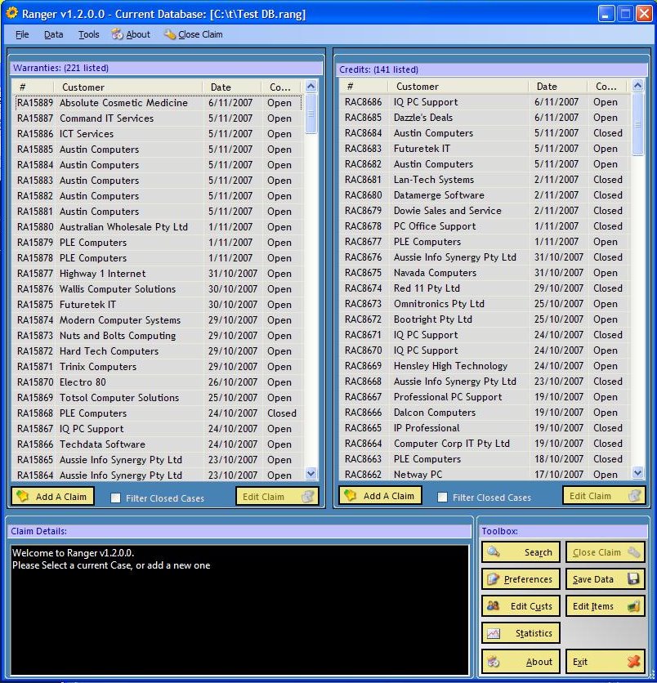Enable Filter Closed Cases for Credits
Screen dimensions: 657x683
click(443, 497)
